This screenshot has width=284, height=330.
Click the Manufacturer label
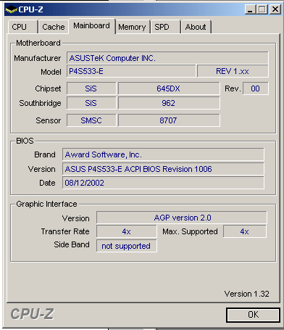(38, 58)
